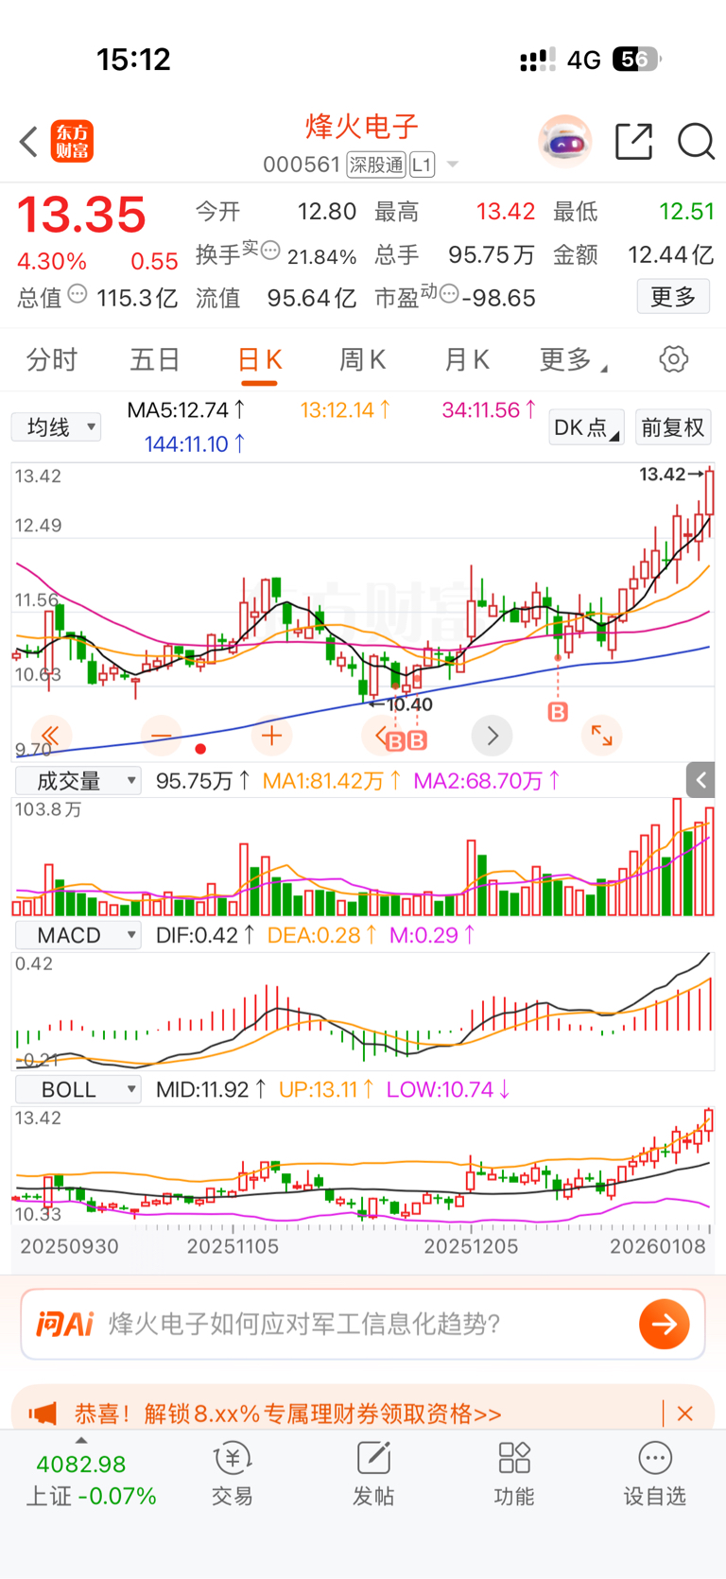Viewport: 726px width, 1579px height.
Task: Tap the red dot marker on the chart
Action: tap(200, 749)
